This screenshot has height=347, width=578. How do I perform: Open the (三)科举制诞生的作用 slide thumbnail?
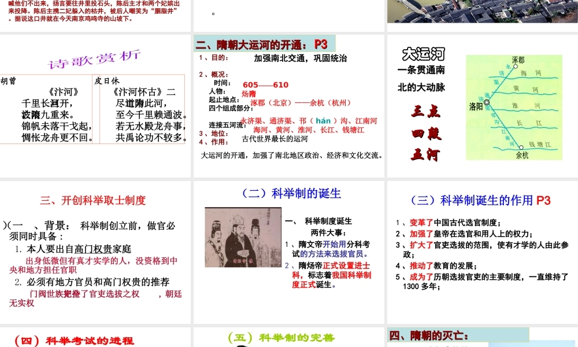(483, 252)
